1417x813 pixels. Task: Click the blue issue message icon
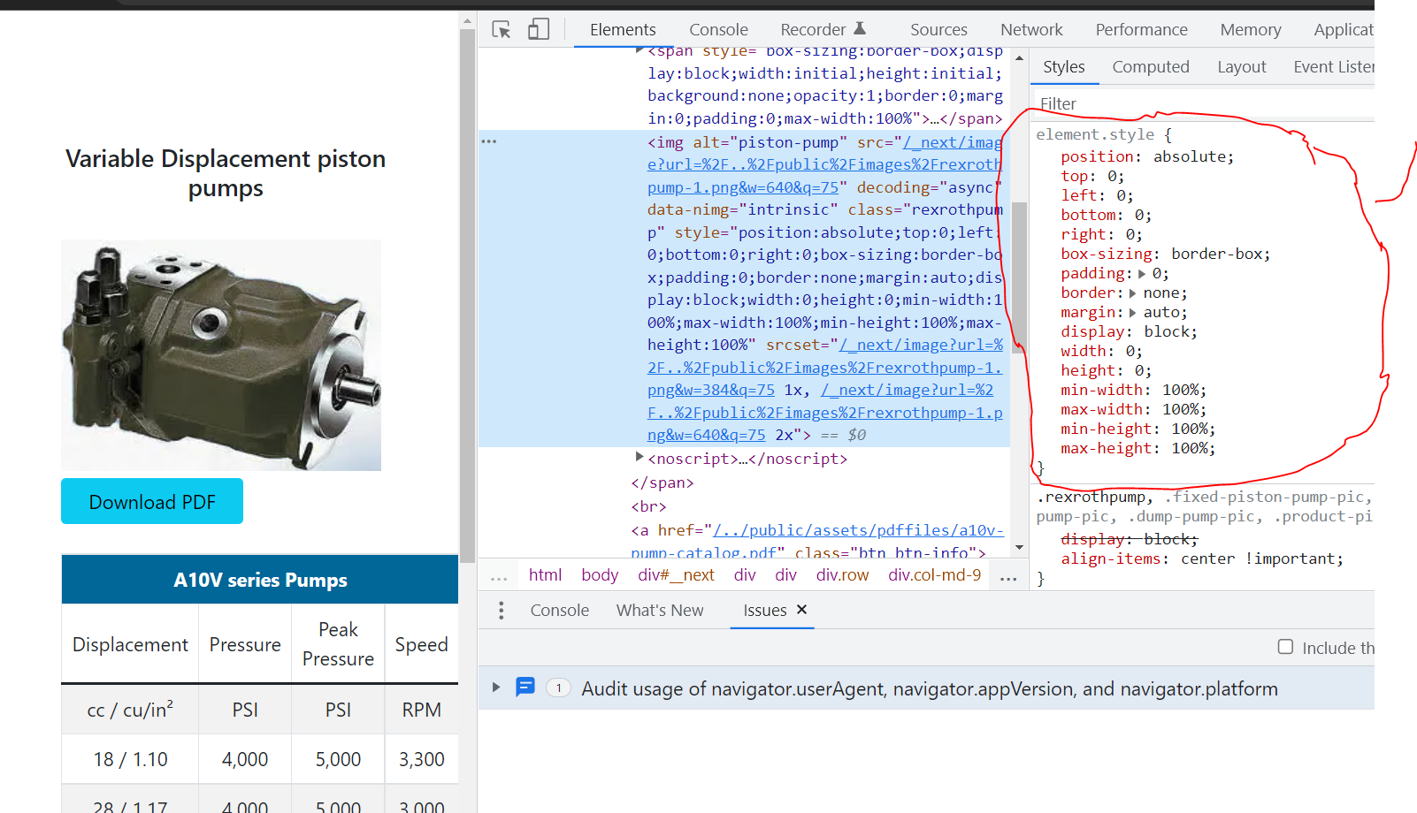click(x=525, y=688)
